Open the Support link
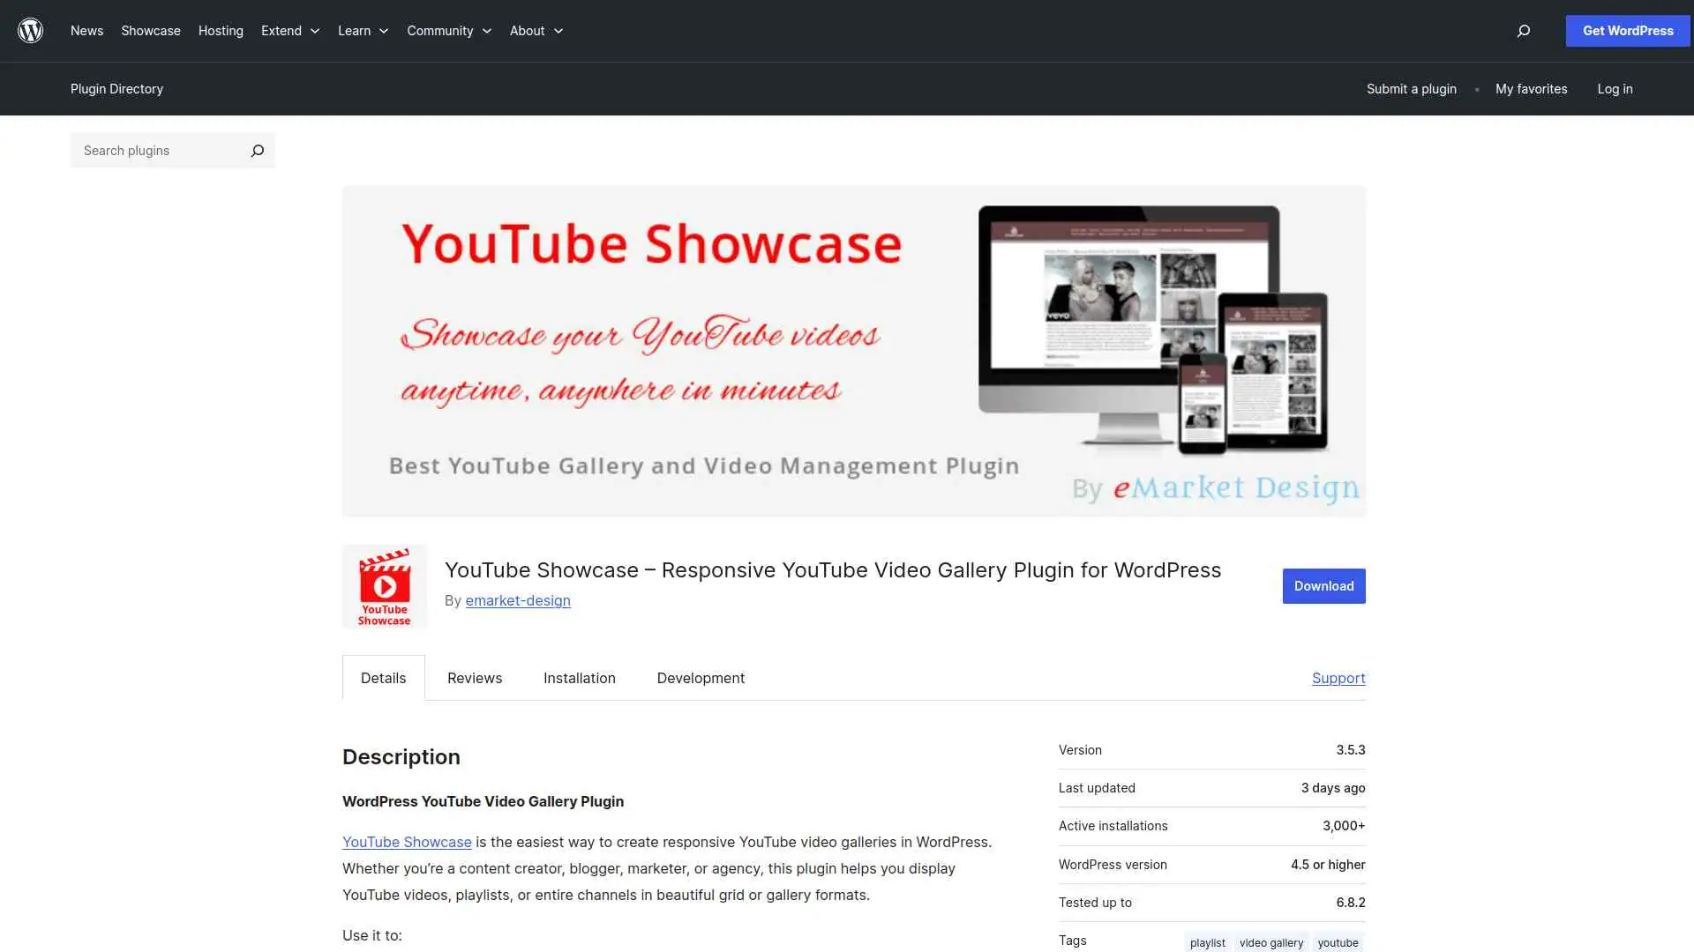The image size is (1694, 952). 1338,678
